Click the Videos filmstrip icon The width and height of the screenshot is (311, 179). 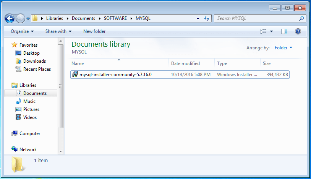click(x=18, y=117)
